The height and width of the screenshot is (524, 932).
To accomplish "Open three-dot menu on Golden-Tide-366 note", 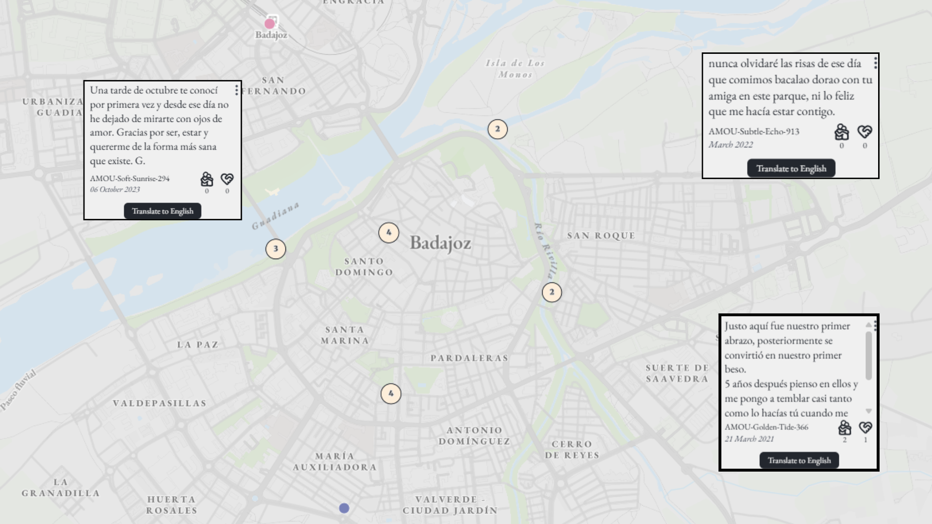I will [x=875, y=325].
